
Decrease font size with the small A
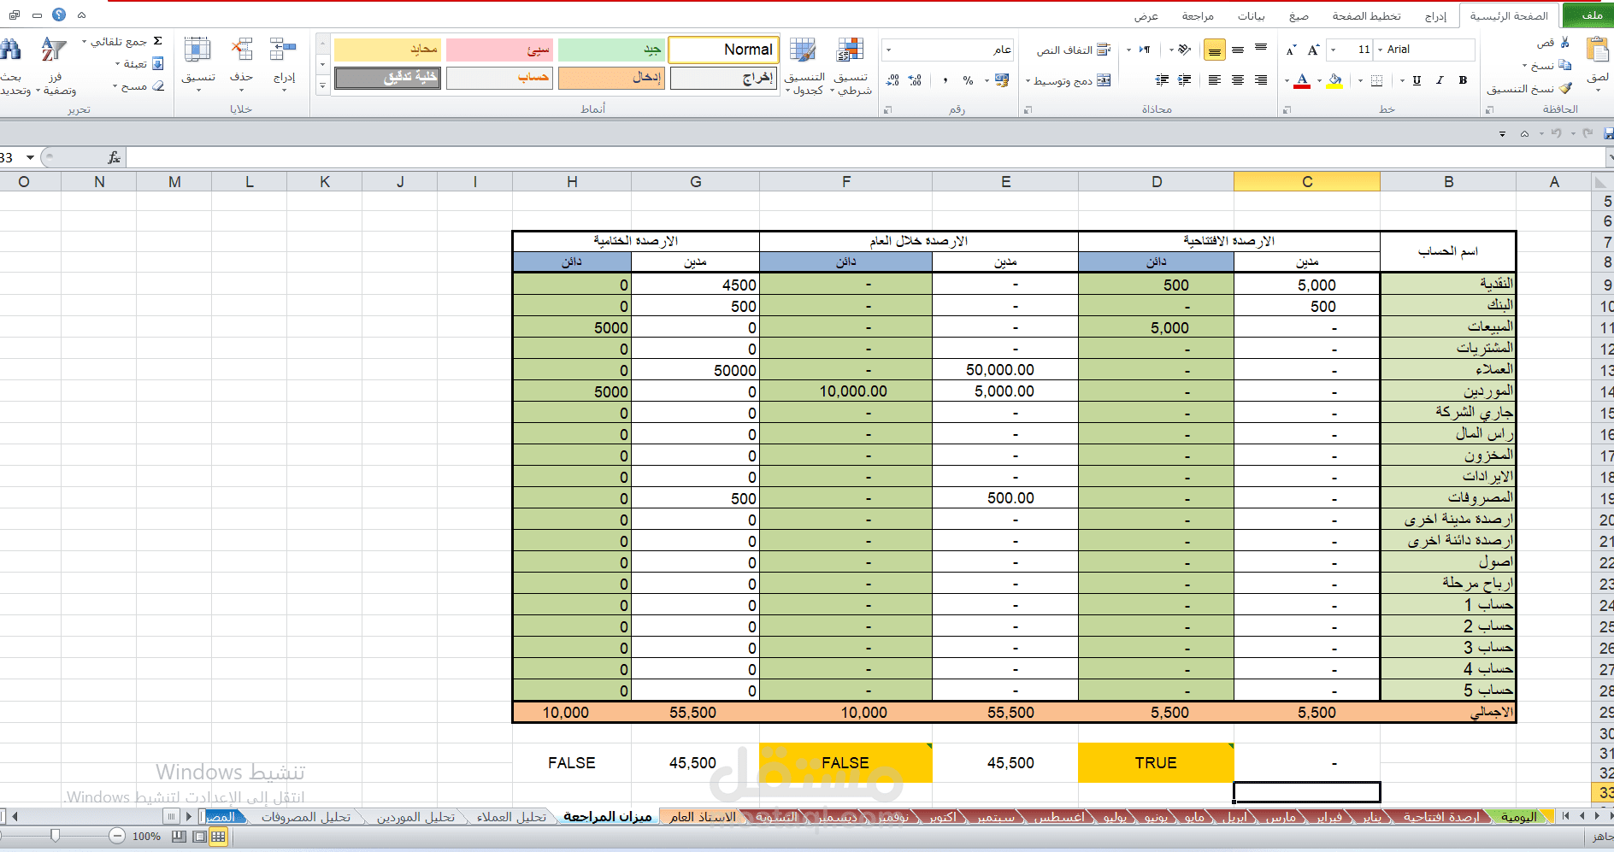tap(1291, 50)
